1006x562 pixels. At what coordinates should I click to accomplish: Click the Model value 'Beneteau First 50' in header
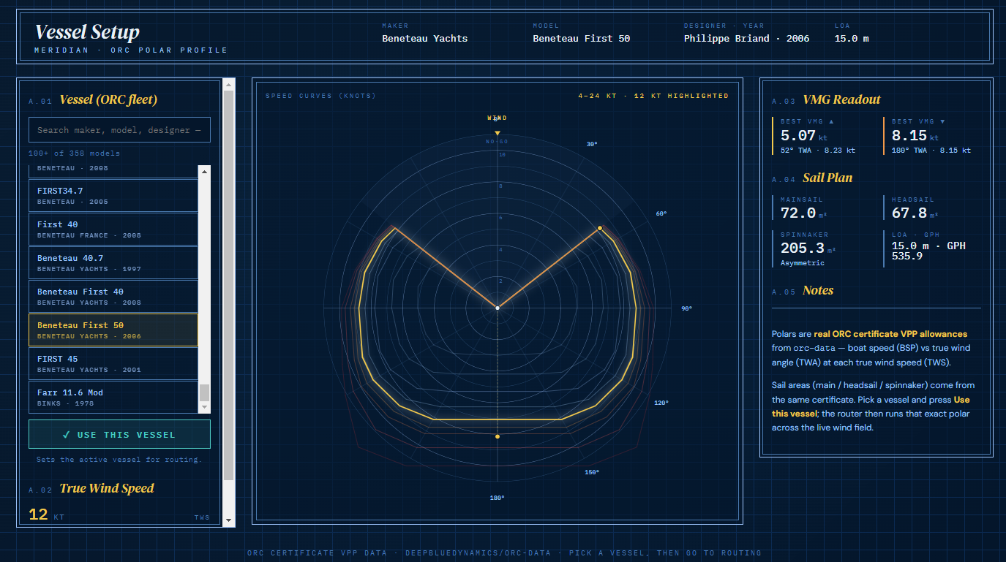tap(581, 39)
